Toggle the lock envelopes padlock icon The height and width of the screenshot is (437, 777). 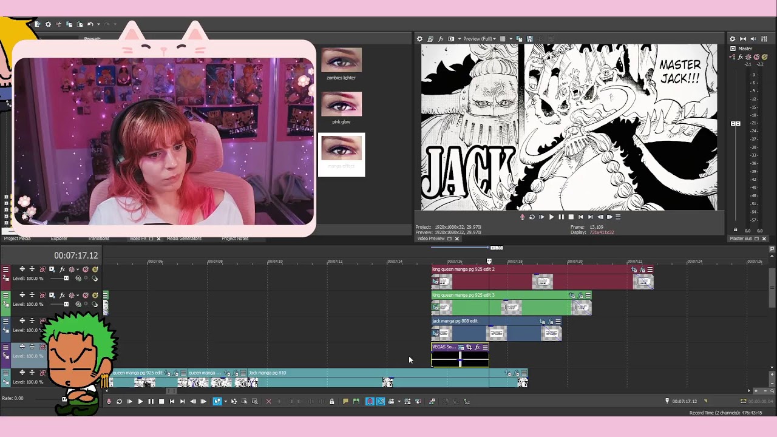(x=331, y=401)
